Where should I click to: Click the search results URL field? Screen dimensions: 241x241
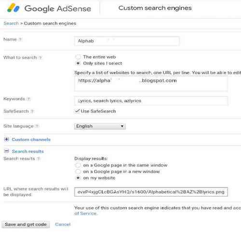151,192
